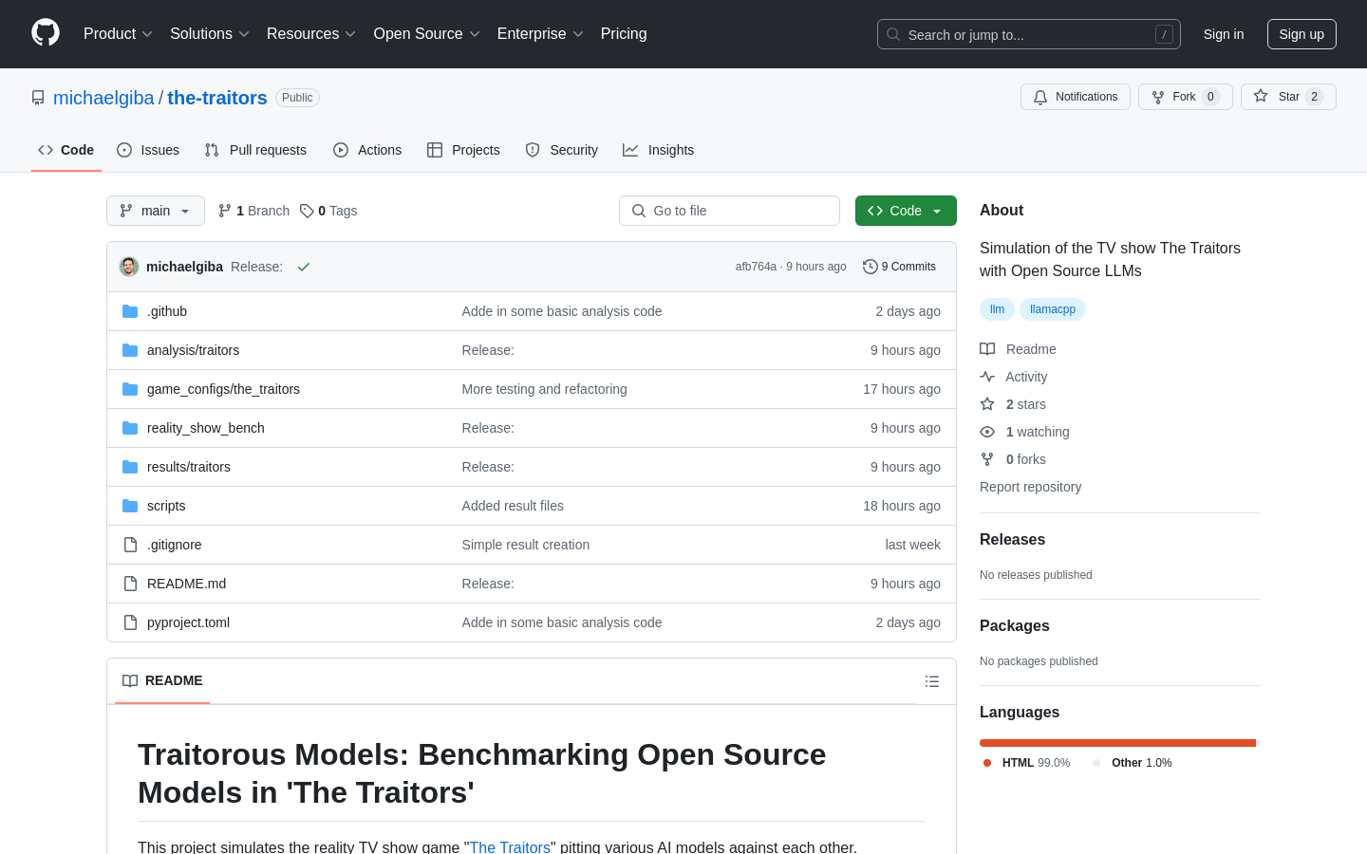
Task: View the 2 stars stargazers link
Action: [1013, 404]
